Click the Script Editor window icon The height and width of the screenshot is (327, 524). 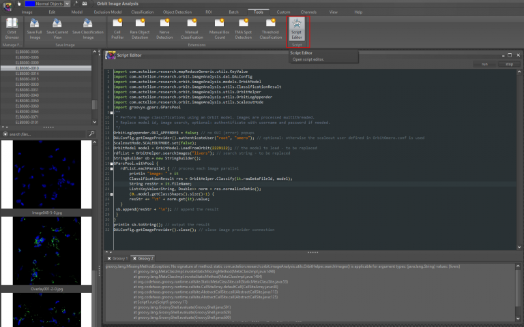point(111,55)
